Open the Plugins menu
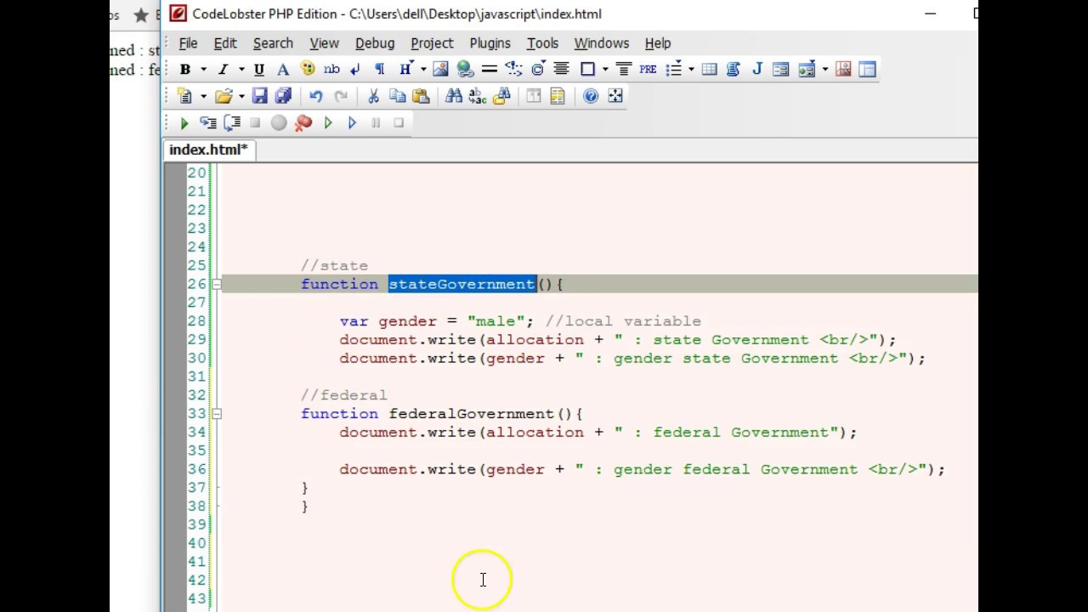The height and width of the screenshot is (612, 1088). tap(490, 43)
